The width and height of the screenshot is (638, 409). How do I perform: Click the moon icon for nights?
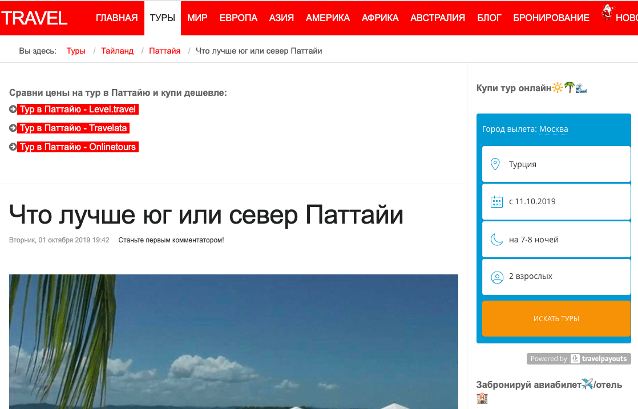pyautogui.click(x=496, y=240)
